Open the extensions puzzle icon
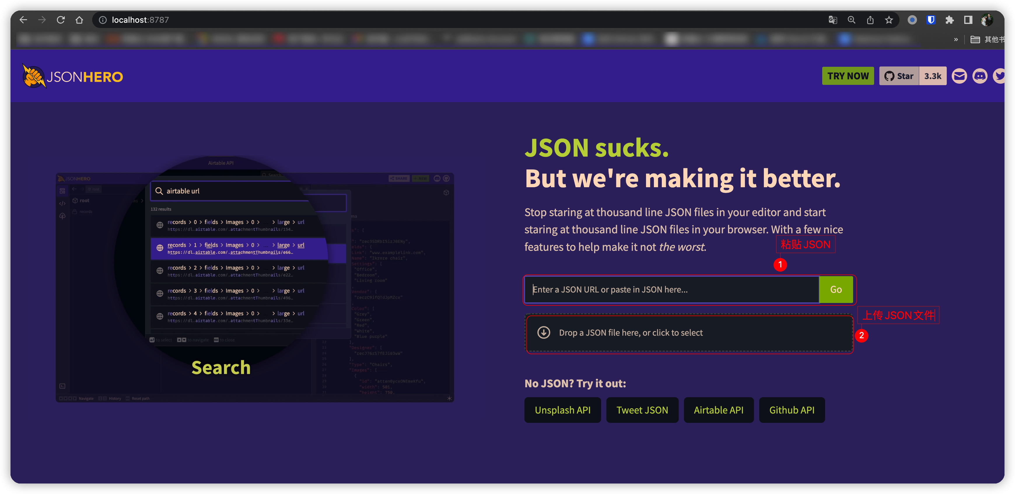Image resolution: width=1015 pixels, height=494 pixels. pyautogui.click(x=950, y=20)
